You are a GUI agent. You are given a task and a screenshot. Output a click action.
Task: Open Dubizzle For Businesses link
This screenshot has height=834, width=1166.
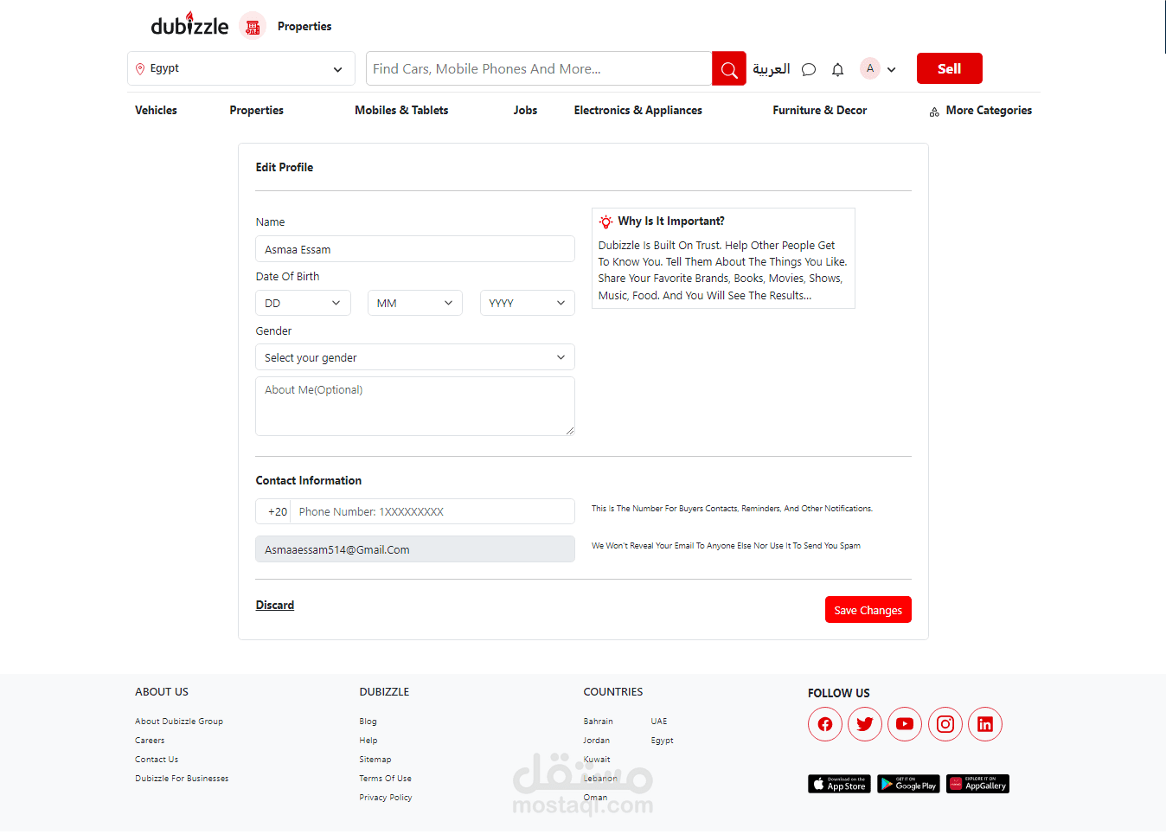click(182, 779)
